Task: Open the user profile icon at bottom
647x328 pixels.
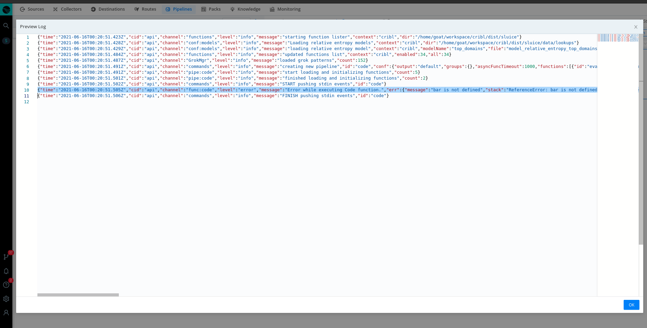Action: coord(6,313)
